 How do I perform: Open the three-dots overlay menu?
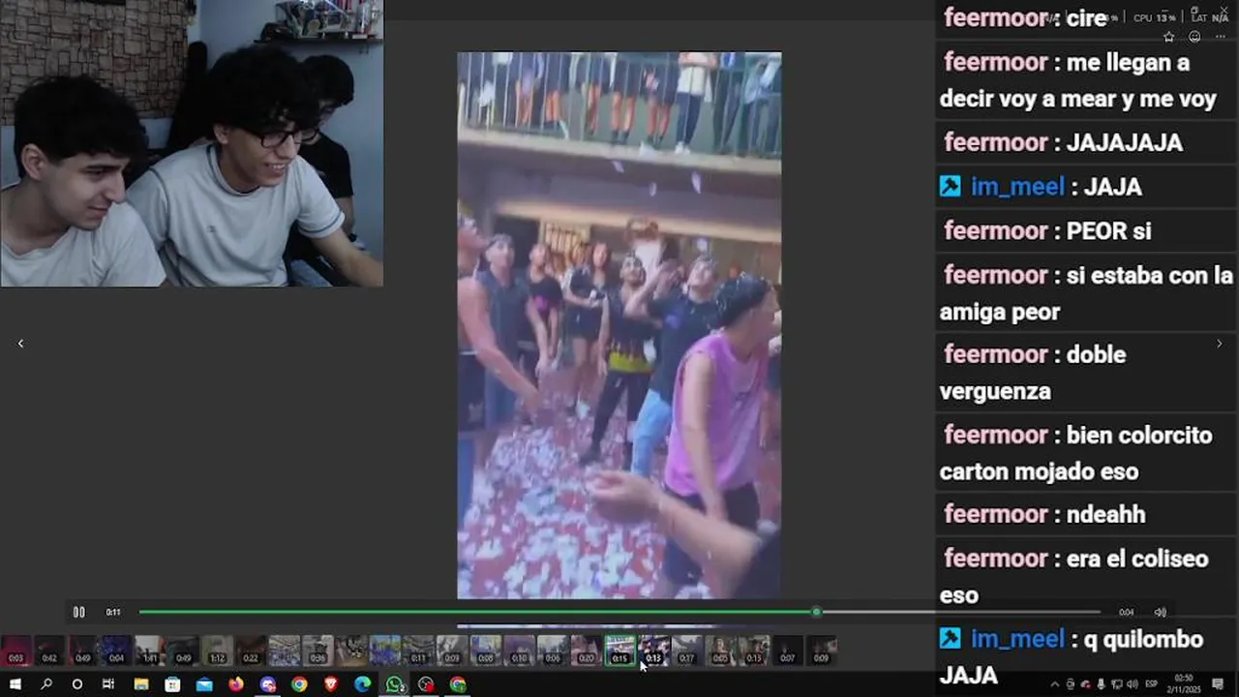[1221, 37]
